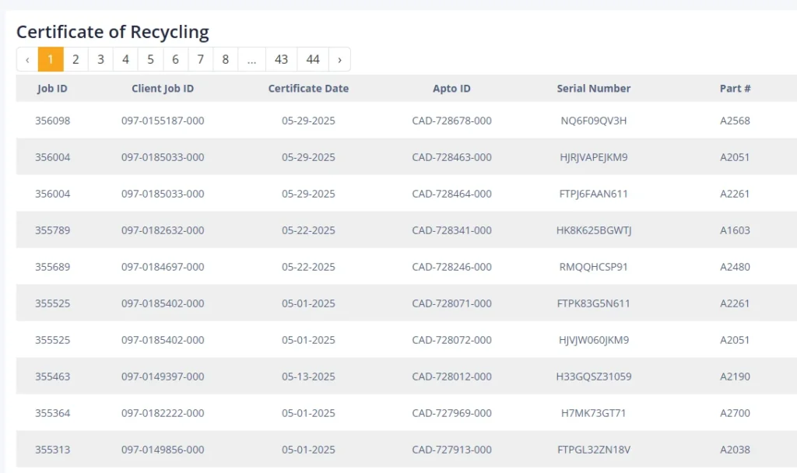
Task: Go to last page 44
Action: [x=313, y=59]
